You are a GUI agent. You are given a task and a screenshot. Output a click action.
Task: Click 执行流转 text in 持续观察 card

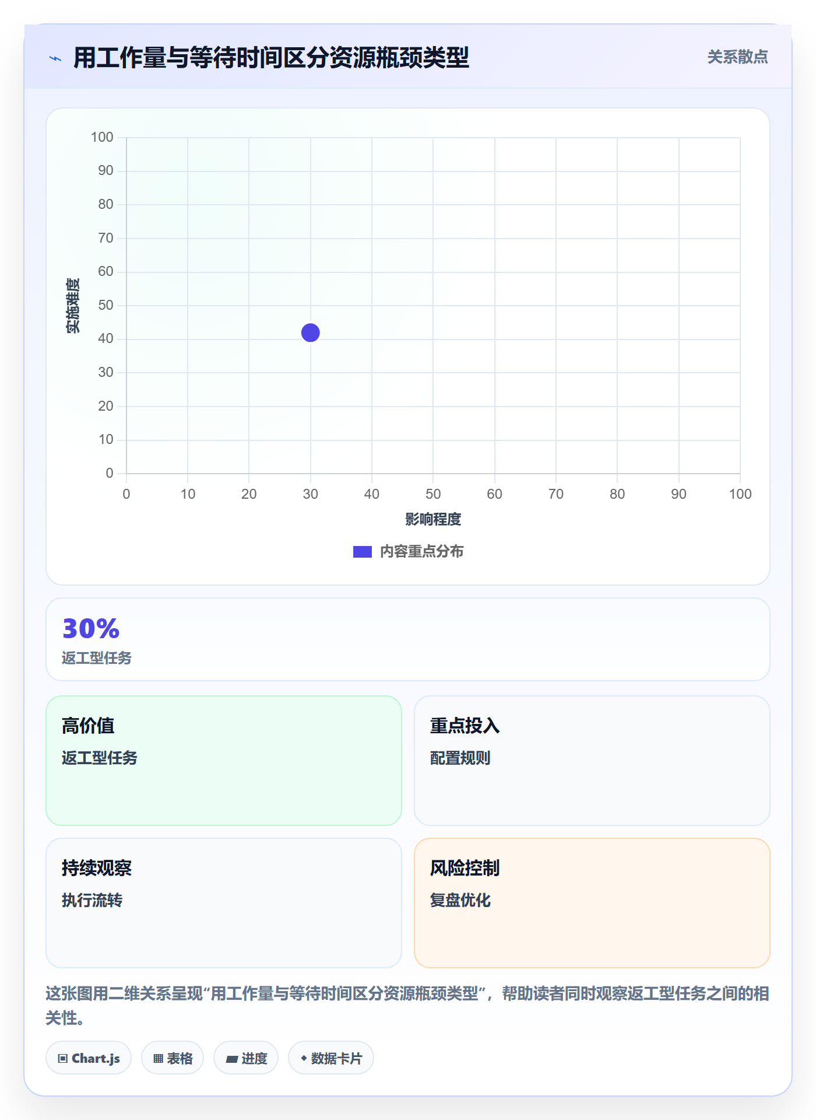[92, 900]
